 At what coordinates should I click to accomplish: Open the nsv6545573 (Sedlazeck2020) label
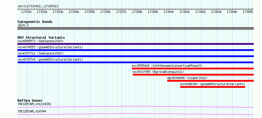pos(41,41)
